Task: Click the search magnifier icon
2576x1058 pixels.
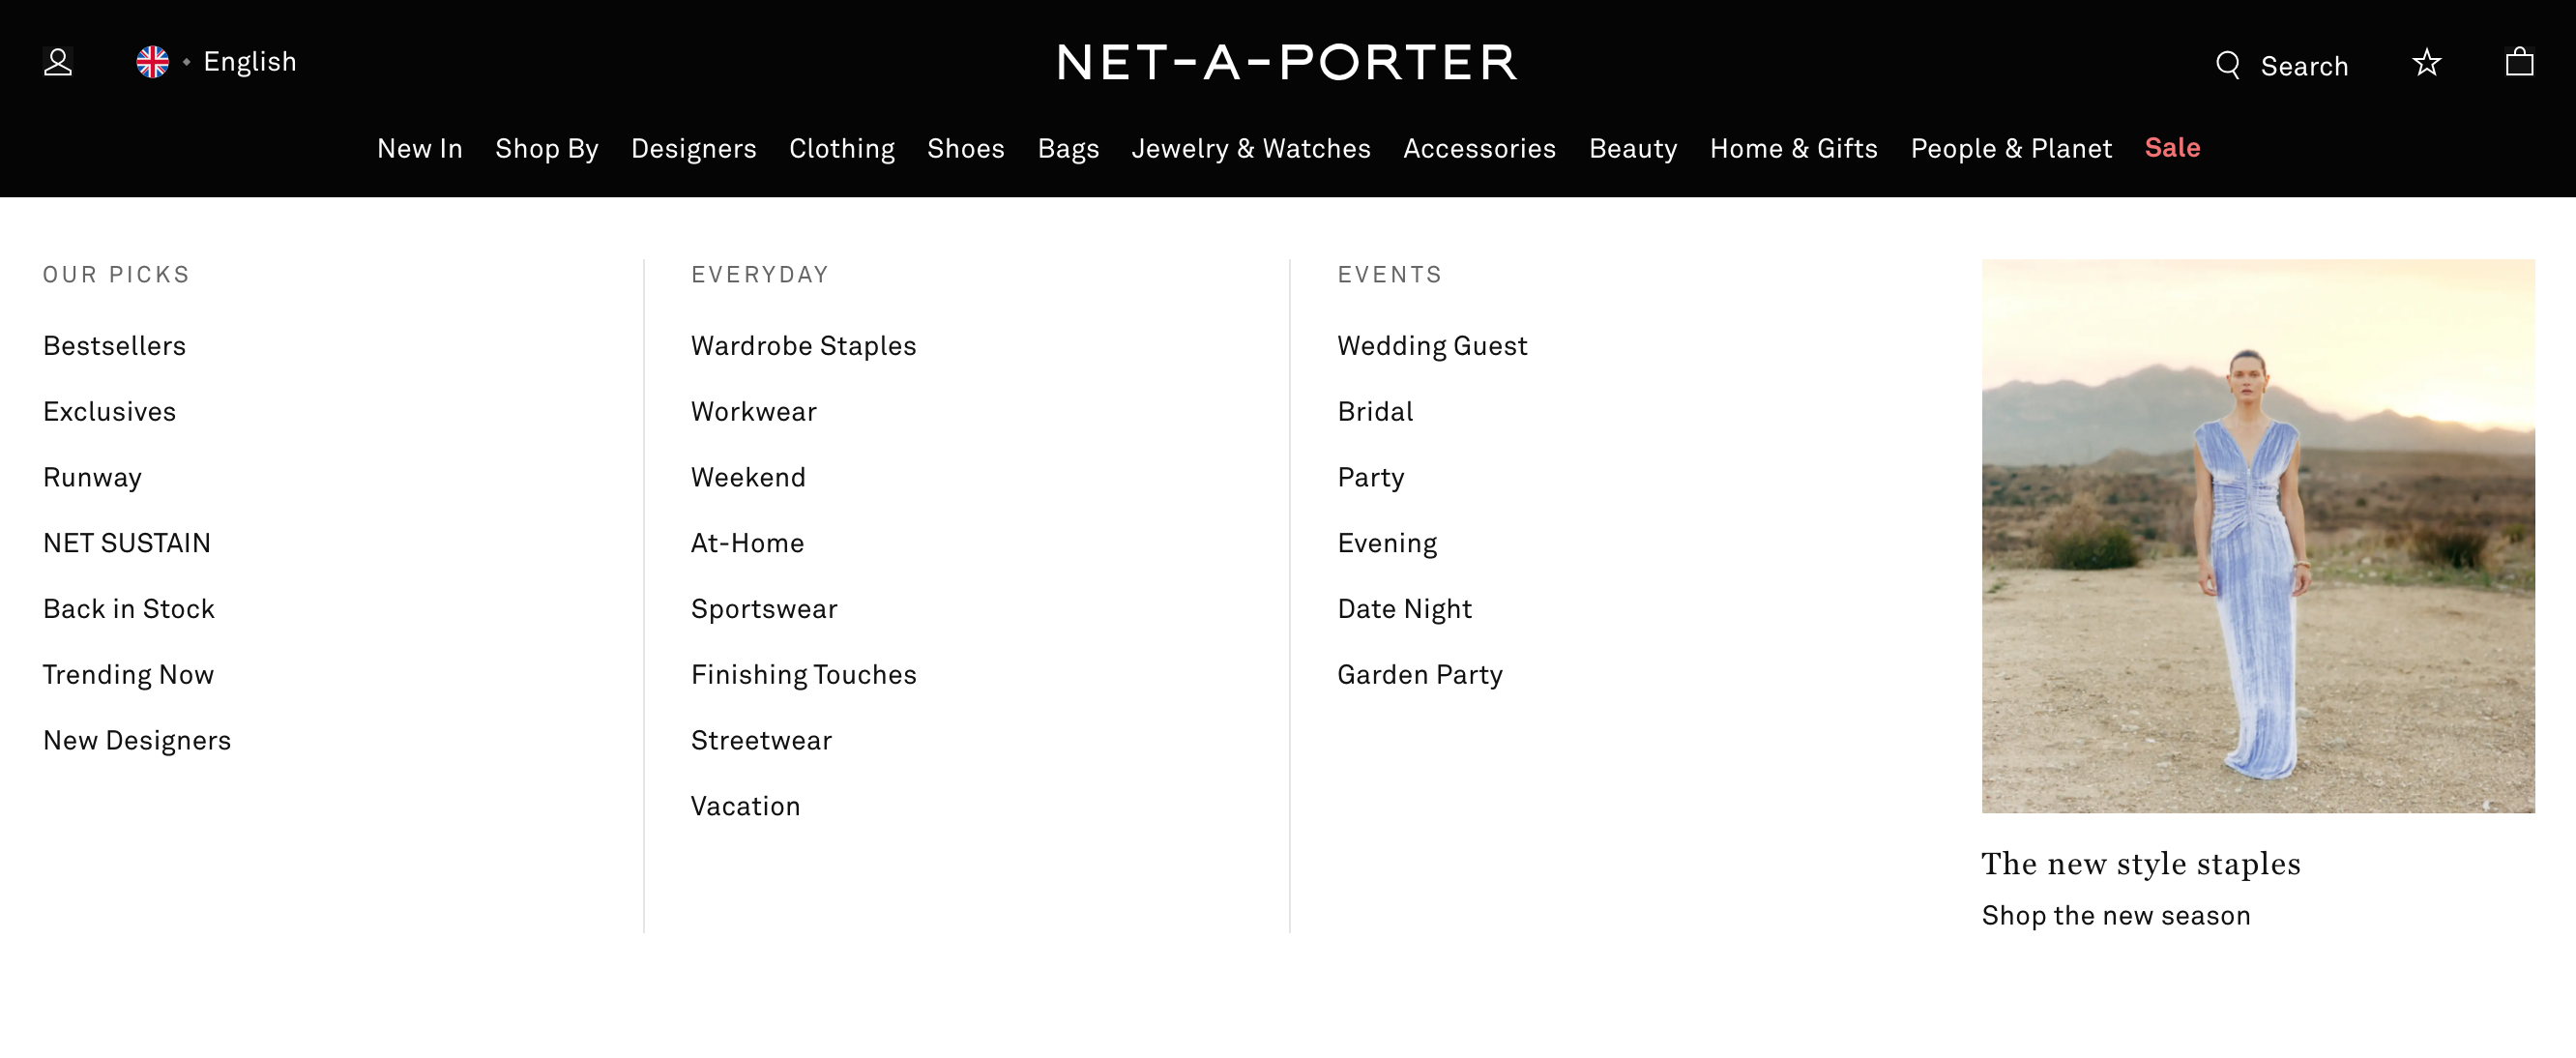Action: (2227, 65)
